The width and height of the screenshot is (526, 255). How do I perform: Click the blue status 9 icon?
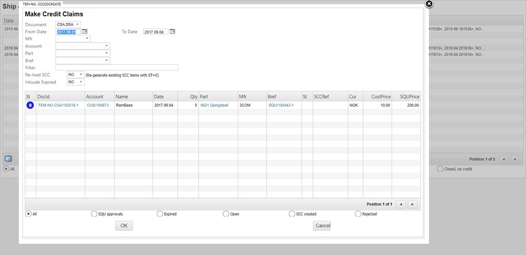point(30,105)
